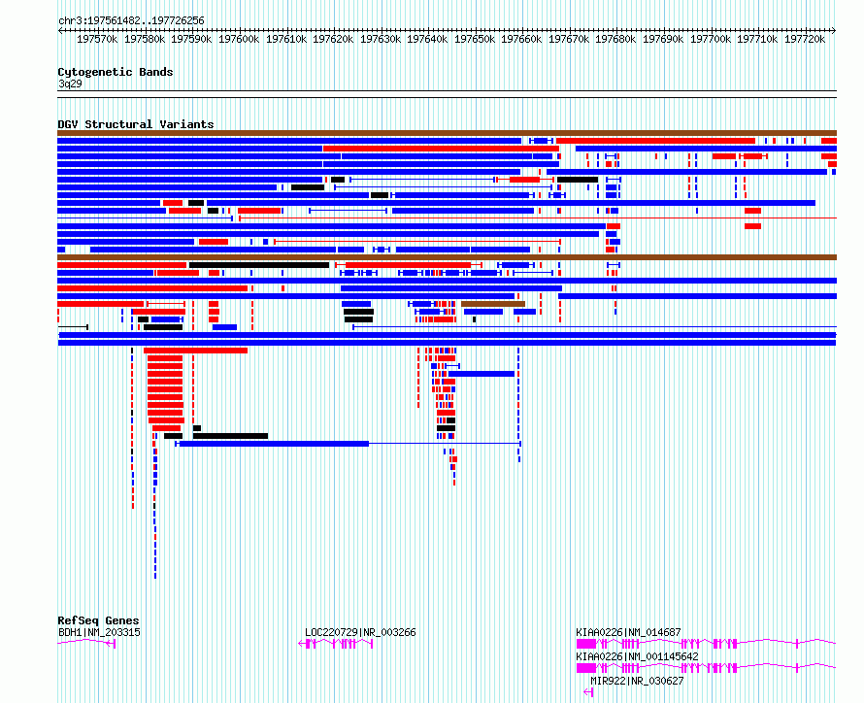Select the wide red bar topping the red stack
864x703 pixels.
(x=195, y=351)
